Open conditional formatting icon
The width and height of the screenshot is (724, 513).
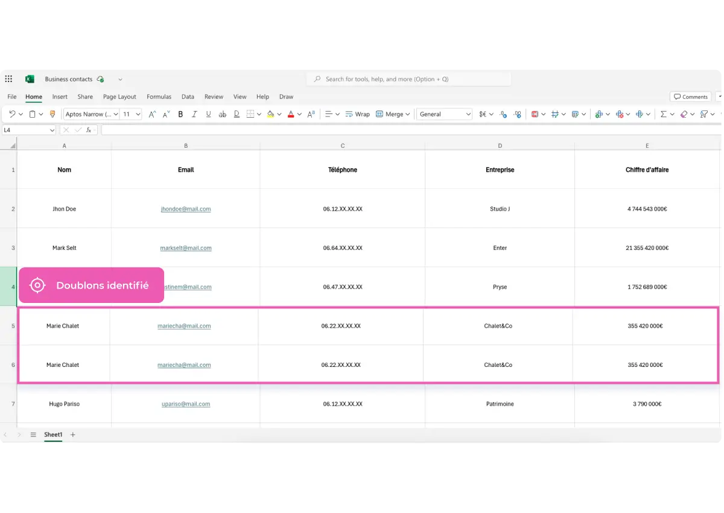[535, 114]
